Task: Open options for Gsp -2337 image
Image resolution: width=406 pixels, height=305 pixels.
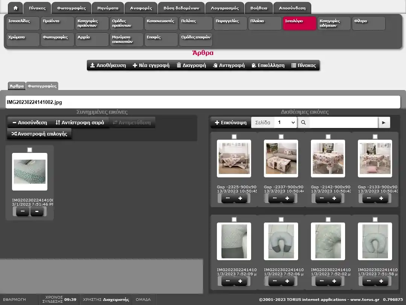Action: (x=275, y=198)
